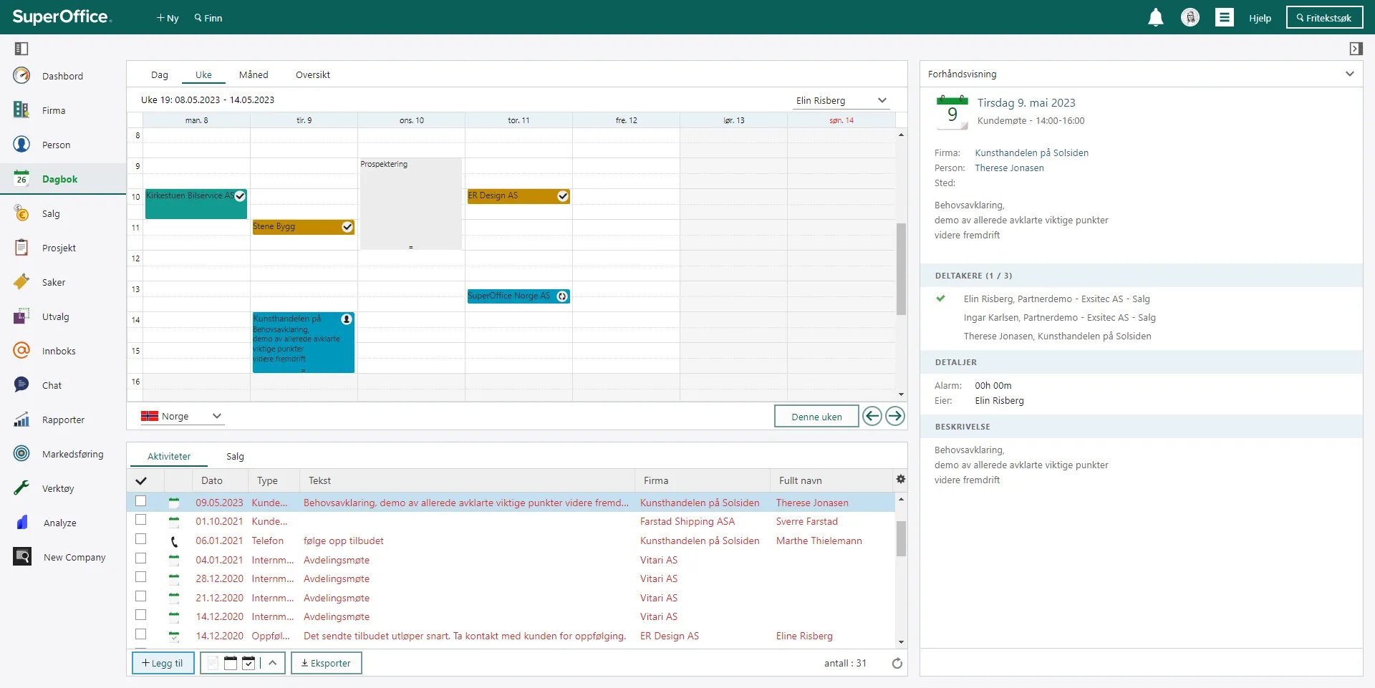Open the user profile avatar
1375x688 pixels.
pos(1190,17)
